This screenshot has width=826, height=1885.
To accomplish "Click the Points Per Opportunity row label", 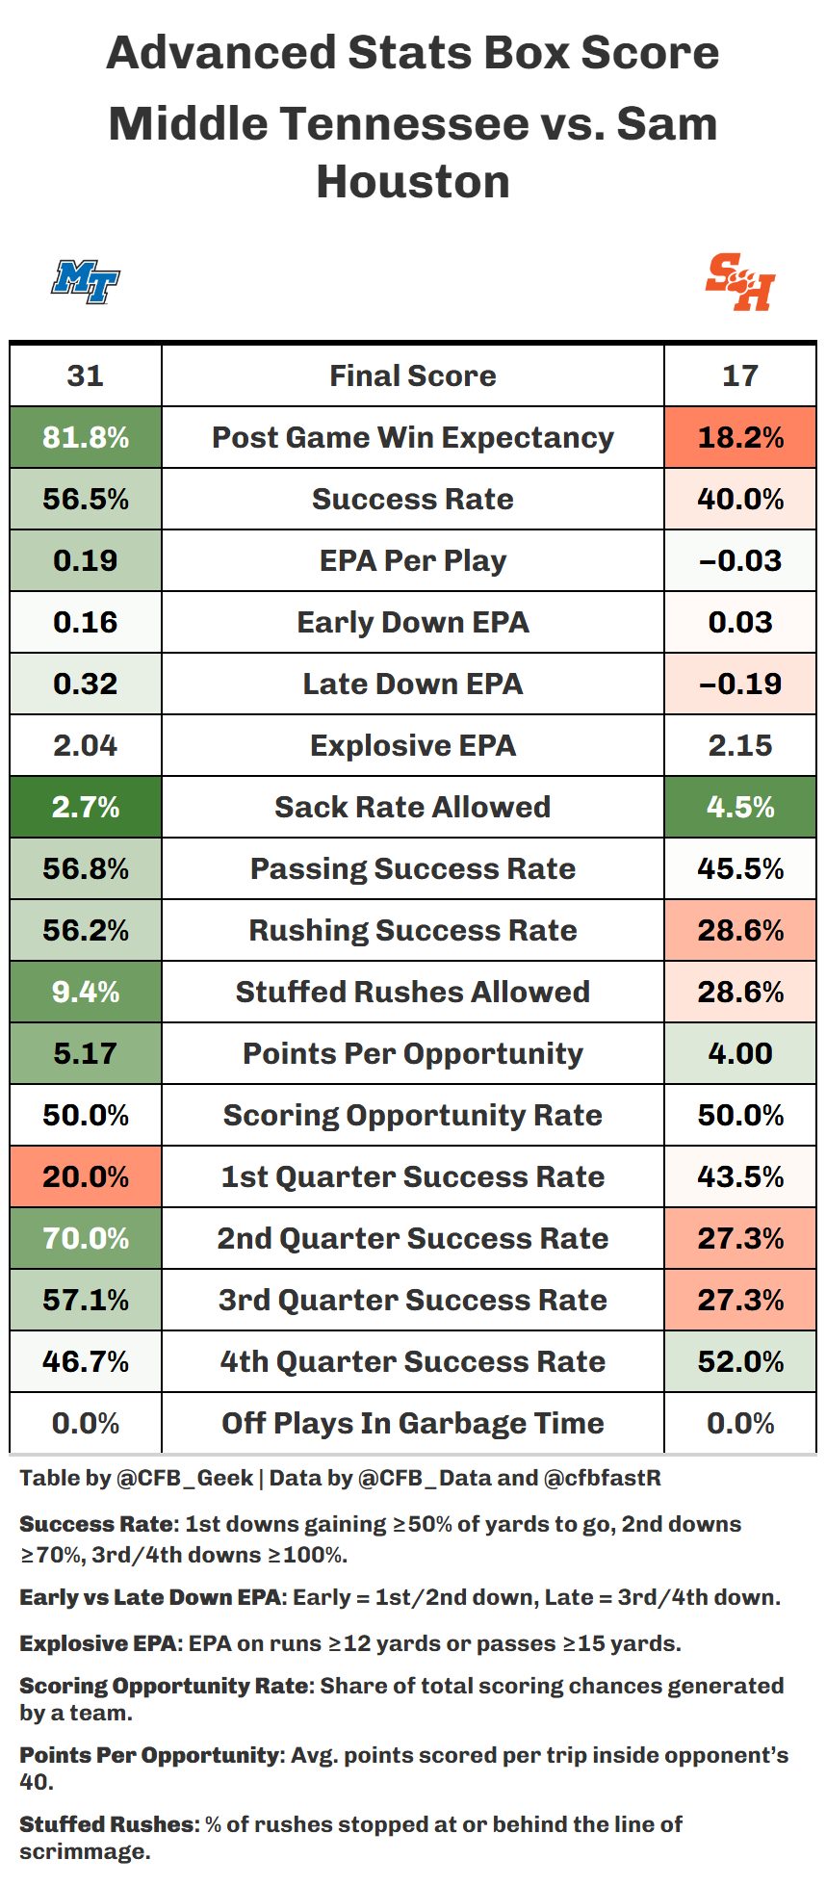I will [413, 1053].
